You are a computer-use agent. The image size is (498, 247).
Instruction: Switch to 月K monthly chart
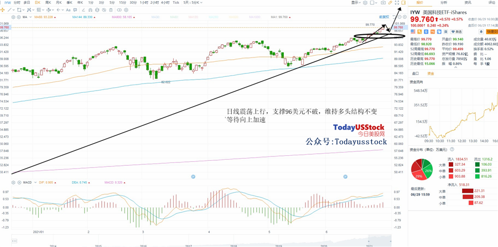coord(59,3)
